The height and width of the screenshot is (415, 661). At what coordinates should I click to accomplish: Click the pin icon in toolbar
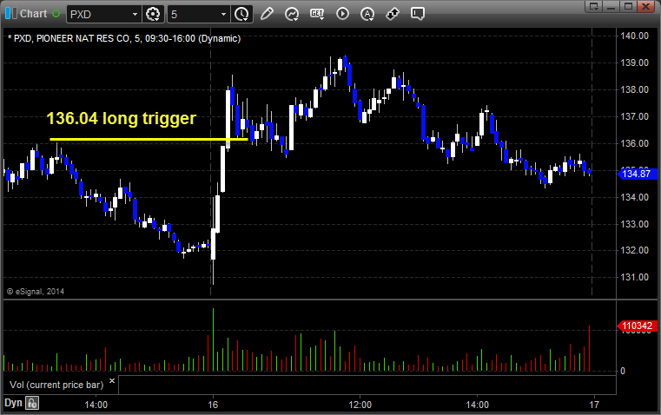(393, 14)
